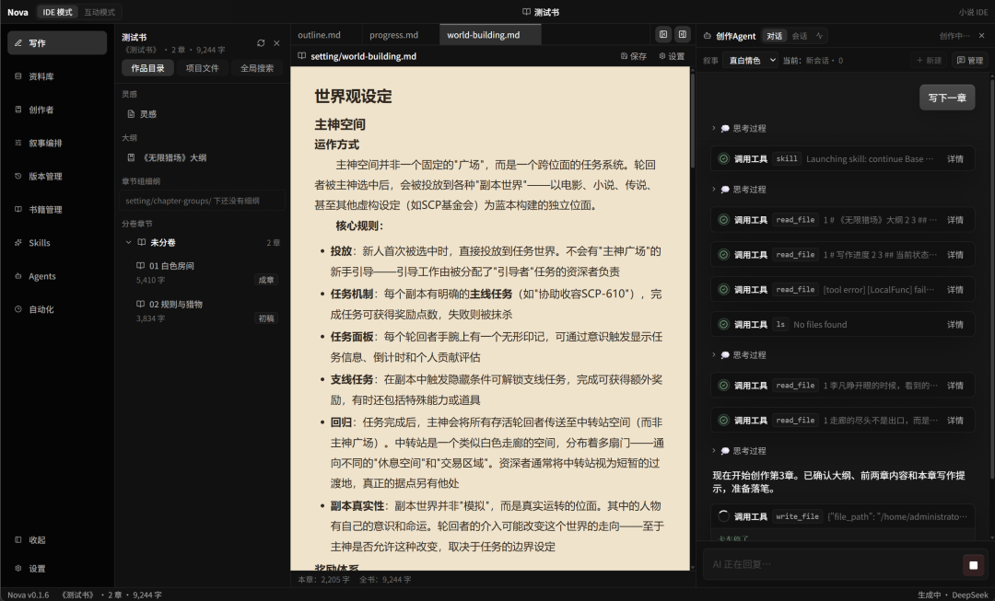Close the 创作Agent panel
The width and height of the screenshot is (995, 601).
(x=982, y=36)
